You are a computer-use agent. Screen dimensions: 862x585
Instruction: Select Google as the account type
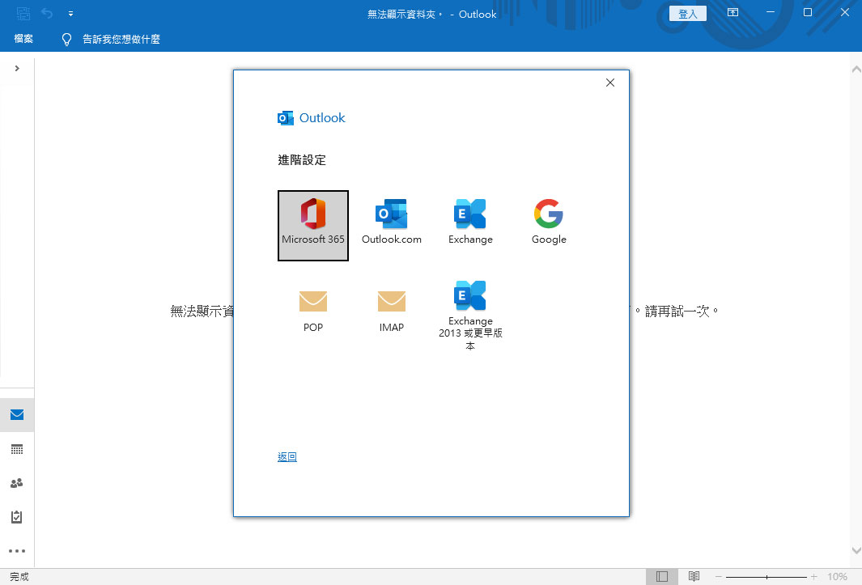[549, 223]
